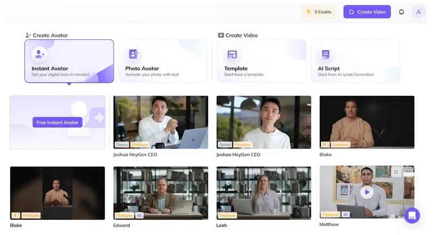The height and width of the screenshot is (235, 435).
Task: Choose the AI Script option
Action: tap(355, 61)
